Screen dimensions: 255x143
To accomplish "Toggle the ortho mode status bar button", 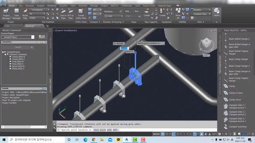I will 174,134.
